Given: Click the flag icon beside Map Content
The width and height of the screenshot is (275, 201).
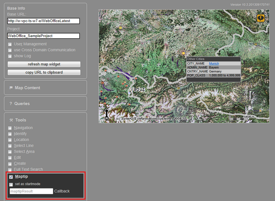Looking at the screenshot, I should (x=11, y=88).
